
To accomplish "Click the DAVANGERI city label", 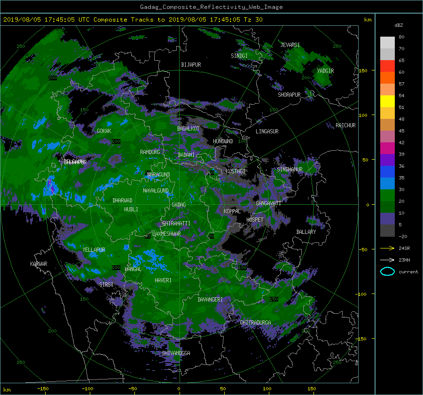I will coord(210,300).
